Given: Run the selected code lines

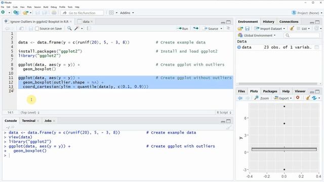Looking at the screenshot, I should pyautogui.click(x=182, y=28).
